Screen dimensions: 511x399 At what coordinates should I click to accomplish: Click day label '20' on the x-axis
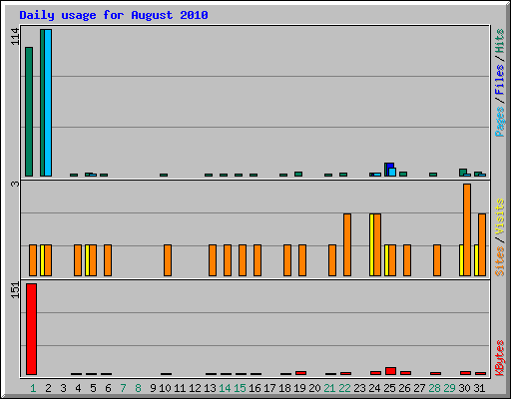tap(314, 388)
